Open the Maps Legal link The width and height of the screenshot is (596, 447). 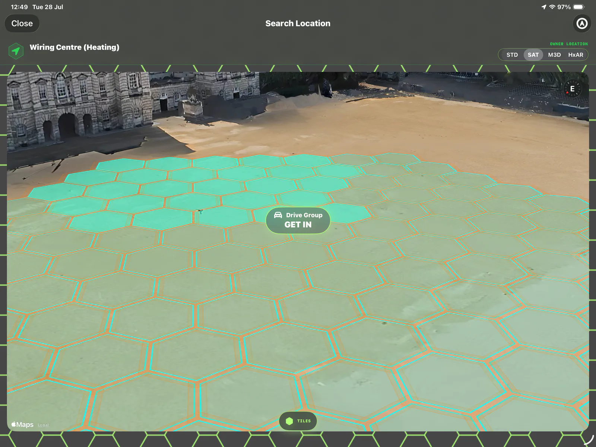click(43, 425)
